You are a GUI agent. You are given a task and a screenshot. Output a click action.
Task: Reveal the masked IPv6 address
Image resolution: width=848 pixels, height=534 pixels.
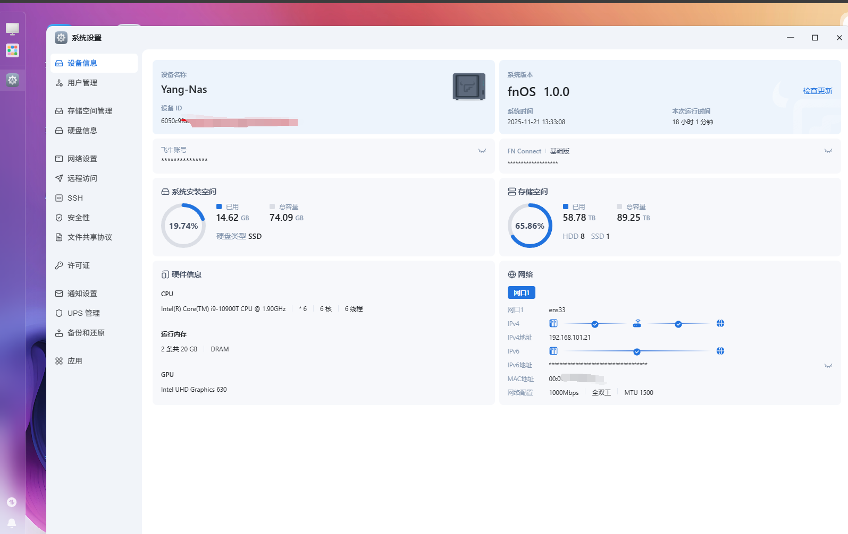828,366
